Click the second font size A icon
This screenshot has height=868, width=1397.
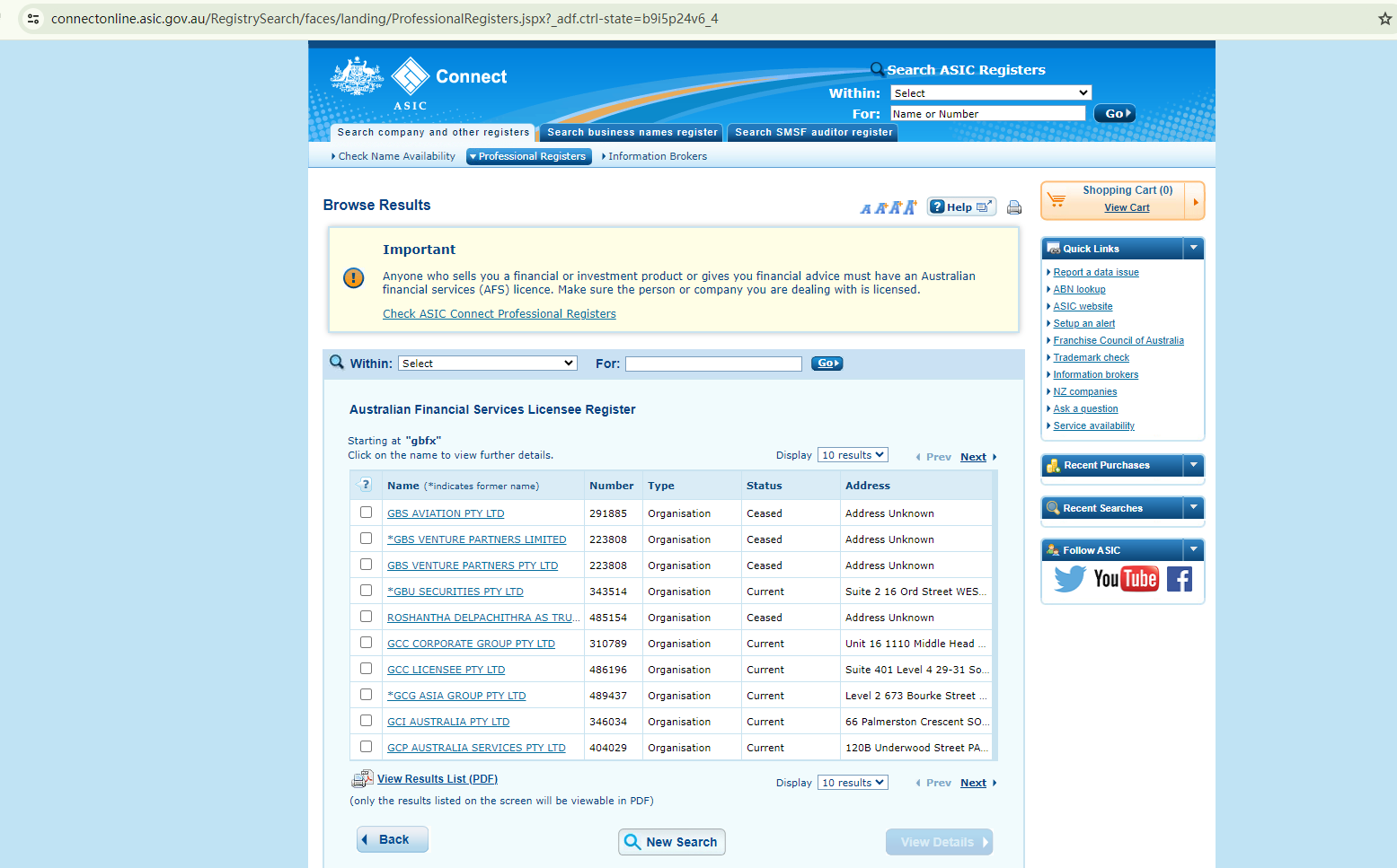[880, 208]
